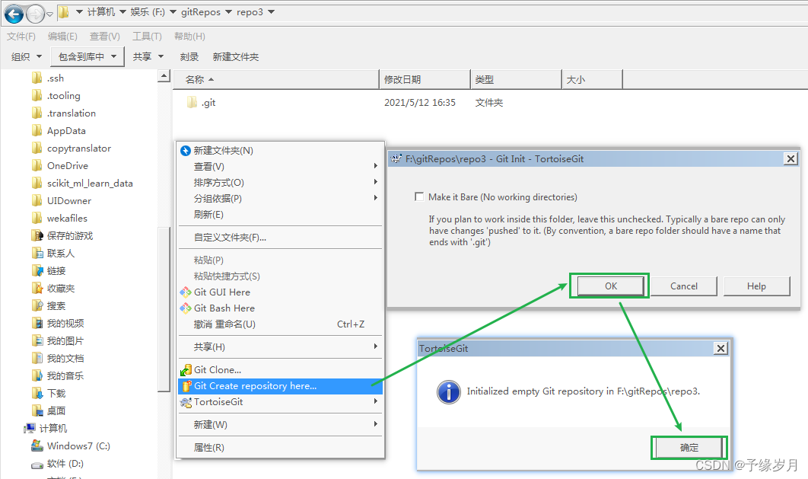Select the copytranslator folder in sidebar
Screen dimensions: 808x479
point(79,148)
